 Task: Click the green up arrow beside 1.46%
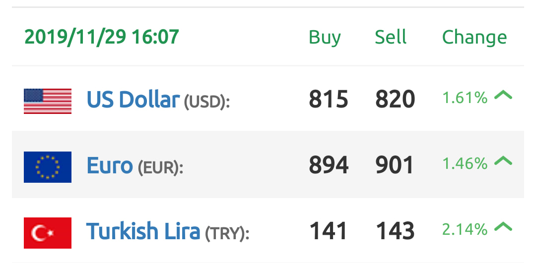[x=503, y=160]
